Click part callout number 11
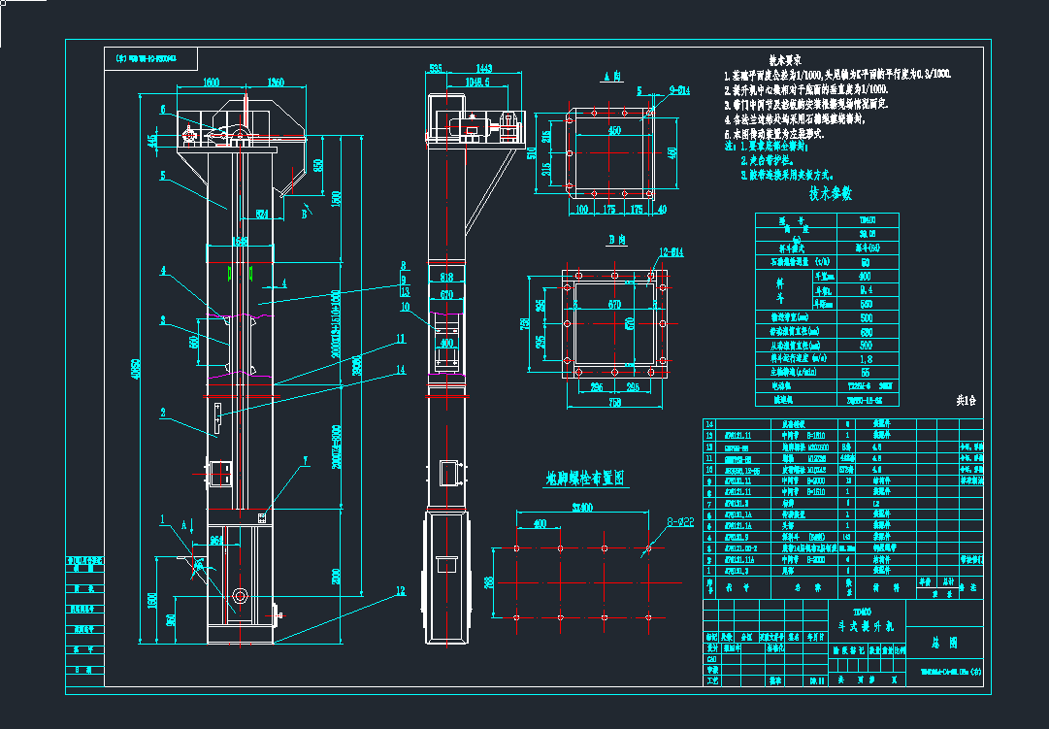The width and height of the screenshot is (1049, 729). 399,339
